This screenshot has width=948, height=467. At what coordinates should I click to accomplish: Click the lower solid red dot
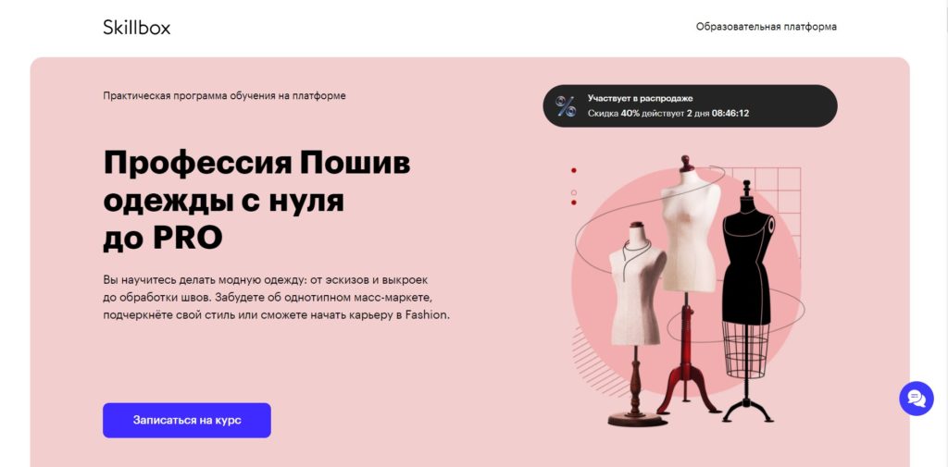(x=574, y=203)
